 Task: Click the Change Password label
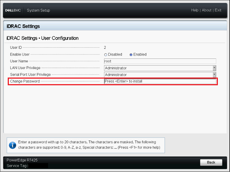25,81
